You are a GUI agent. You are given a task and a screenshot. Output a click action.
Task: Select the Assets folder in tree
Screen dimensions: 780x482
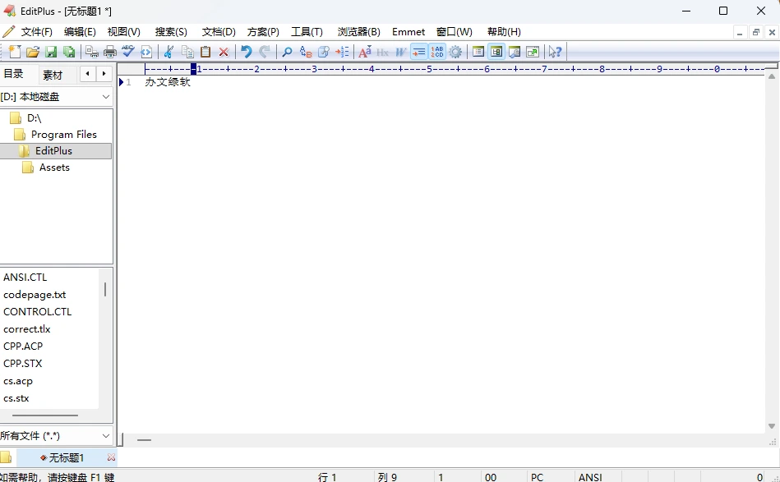tap(54, 168)
